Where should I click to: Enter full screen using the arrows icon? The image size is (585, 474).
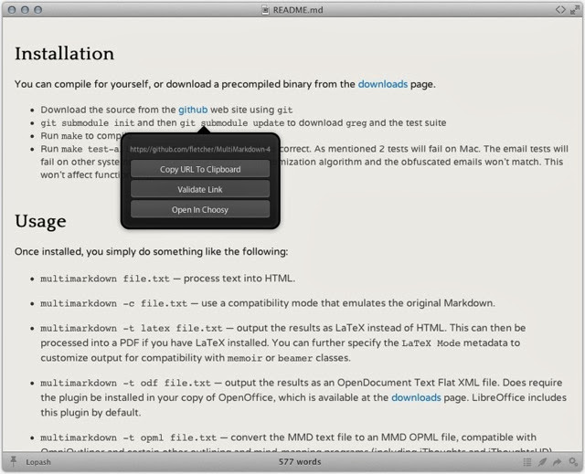click(x=575, y=10)
